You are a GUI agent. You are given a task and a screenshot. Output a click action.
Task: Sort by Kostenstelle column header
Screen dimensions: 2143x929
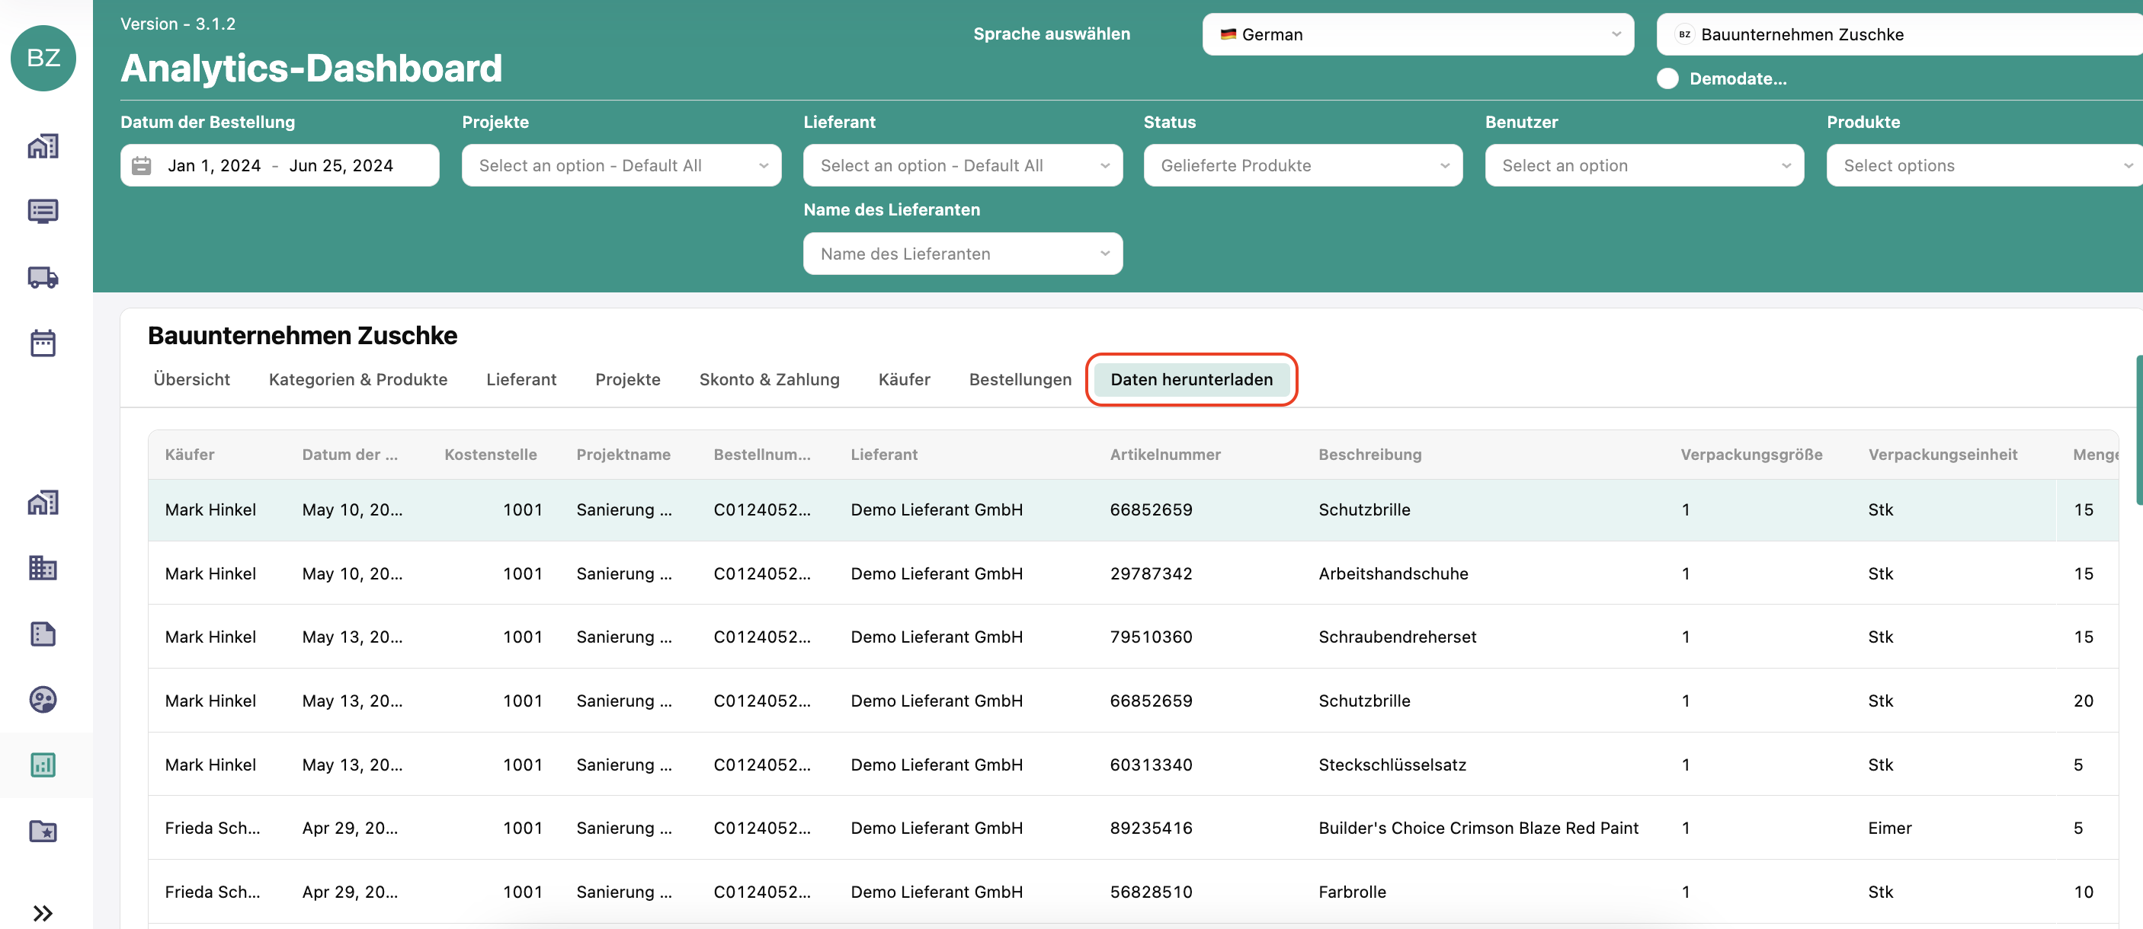pyautogui.click(x=490, y=455)
